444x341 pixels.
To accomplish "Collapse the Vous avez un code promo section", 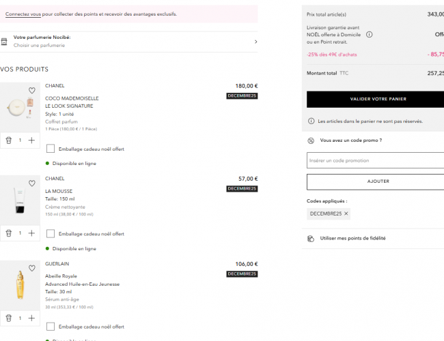I will (351, 140).
